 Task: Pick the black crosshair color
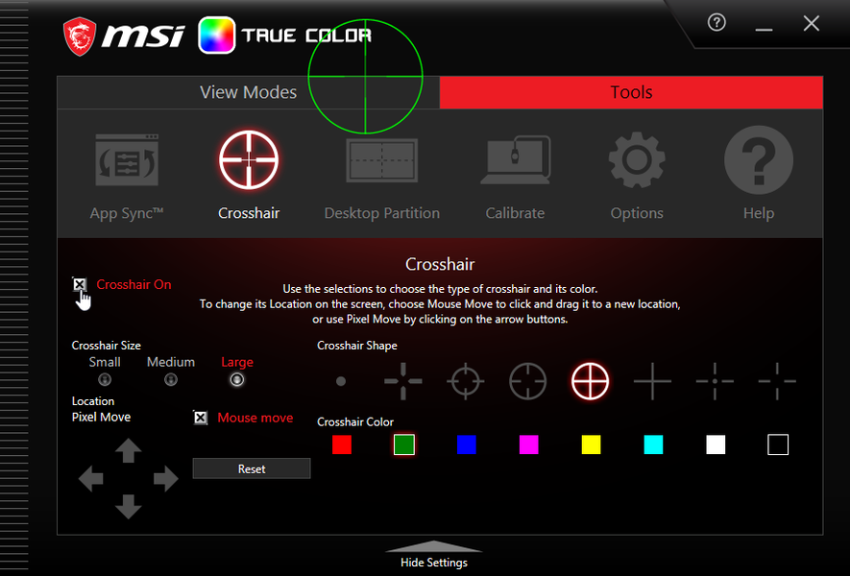coord(778,444)
